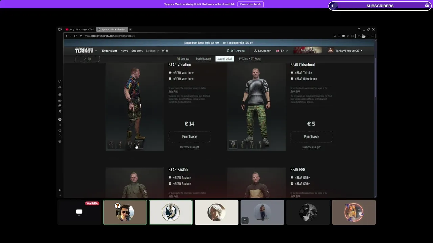Purchase BEAR Vacation as a gift
This screenshot has width=433, height=243.
(x=189, y=147)
